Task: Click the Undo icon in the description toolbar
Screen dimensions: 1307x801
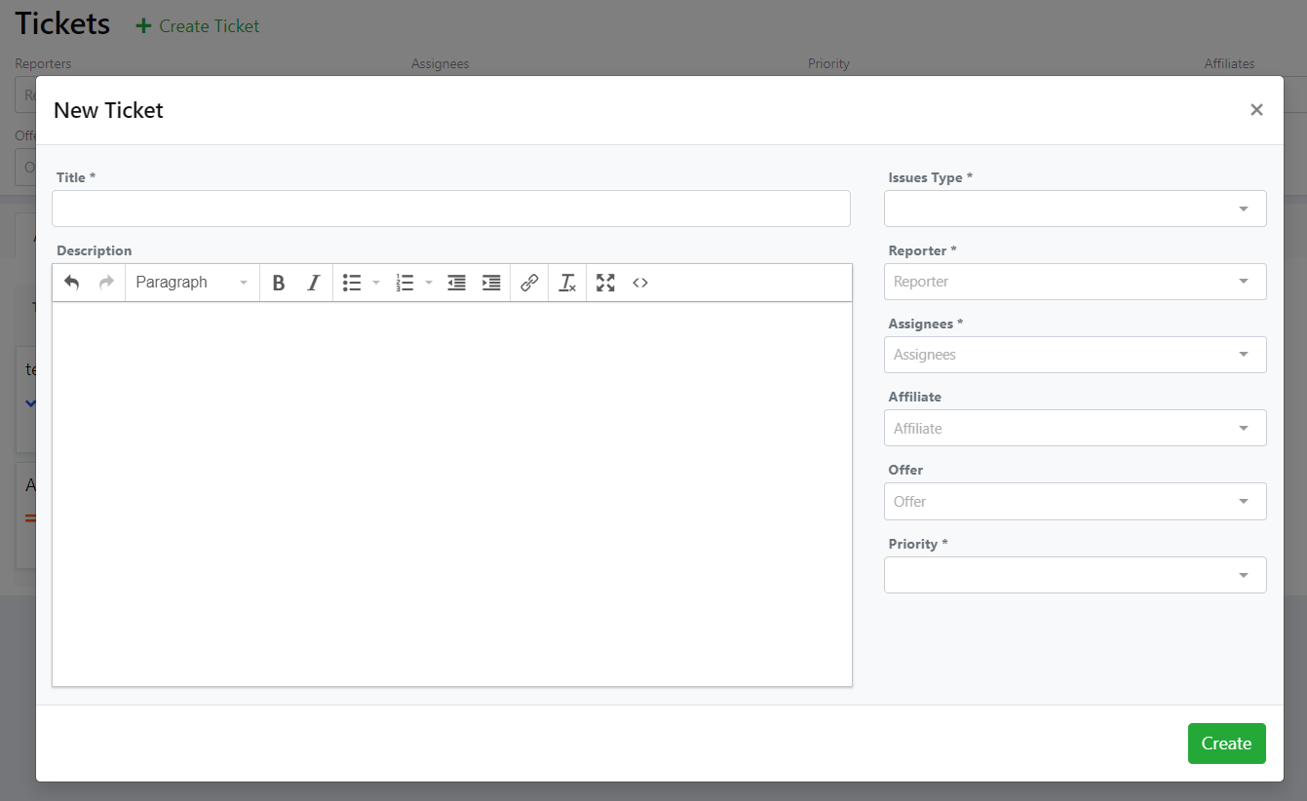Action: coord(71,282)
